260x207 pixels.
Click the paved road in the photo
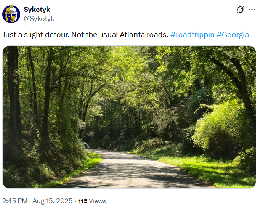131,171
